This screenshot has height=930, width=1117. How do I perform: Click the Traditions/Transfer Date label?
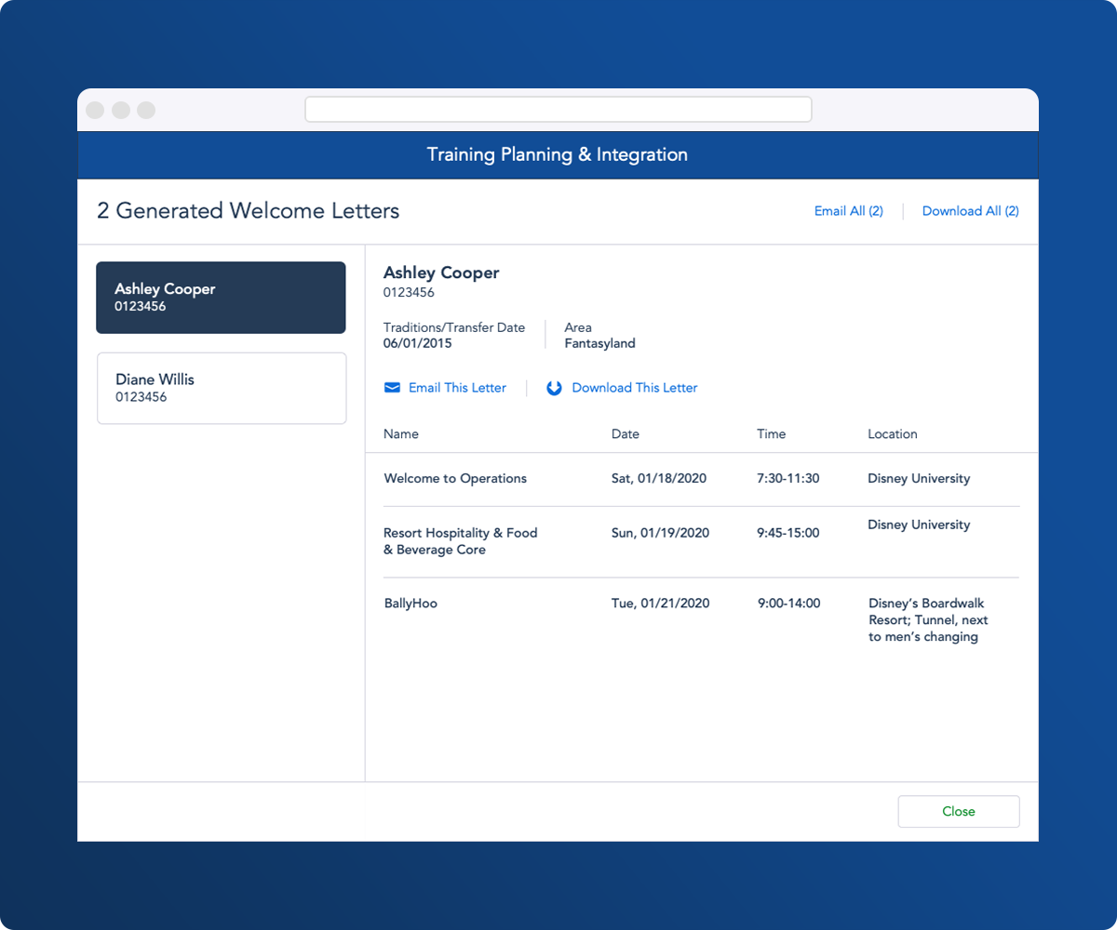pyautogui.click(x=454, y=327)
